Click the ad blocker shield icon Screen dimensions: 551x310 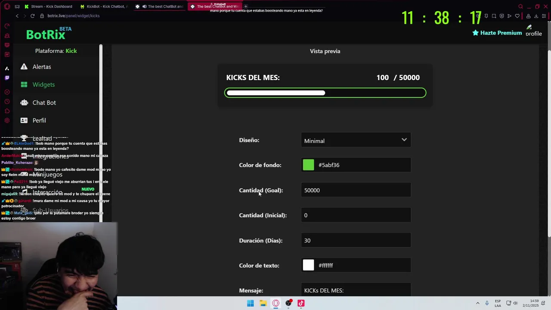501,16
